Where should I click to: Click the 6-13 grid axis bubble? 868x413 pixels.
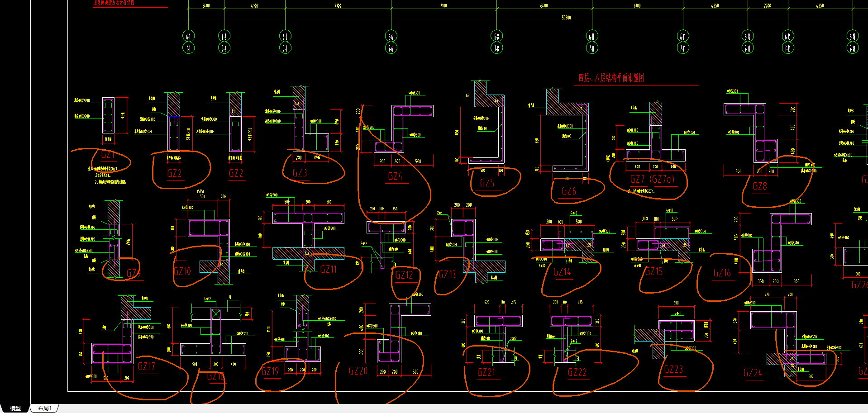(x=748, y=36)
